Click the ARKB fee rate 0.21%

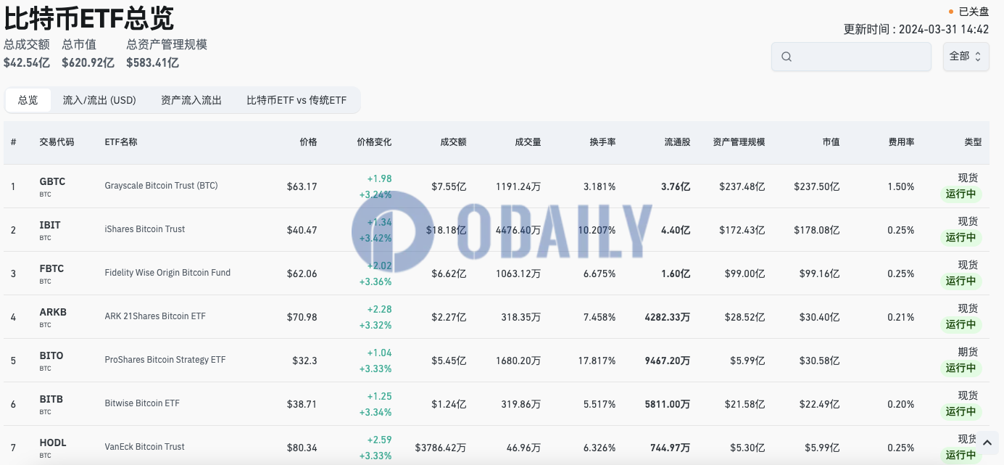tap(901, 317)
